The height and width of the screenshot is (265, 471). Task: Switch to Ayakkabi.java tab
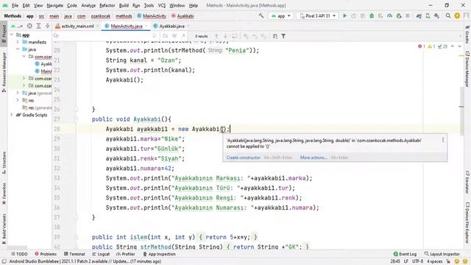click(x=171, y=26)
